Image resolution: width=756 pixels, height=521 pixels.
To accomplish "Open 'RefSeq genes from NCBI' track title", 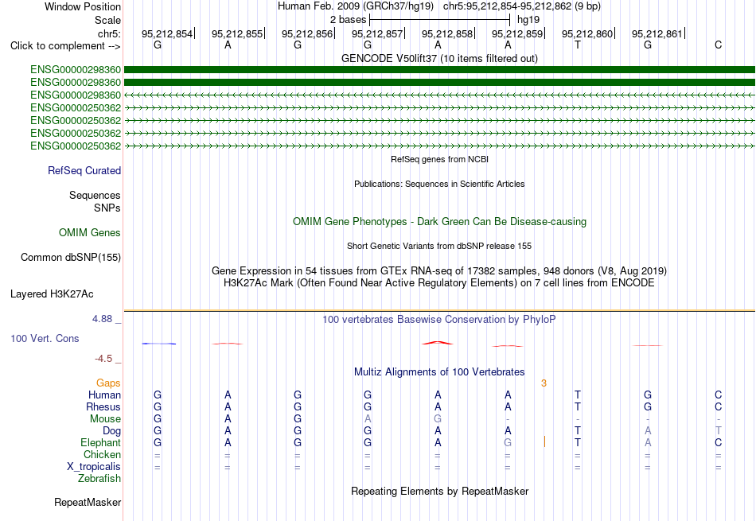I will (x=439, y=159).
